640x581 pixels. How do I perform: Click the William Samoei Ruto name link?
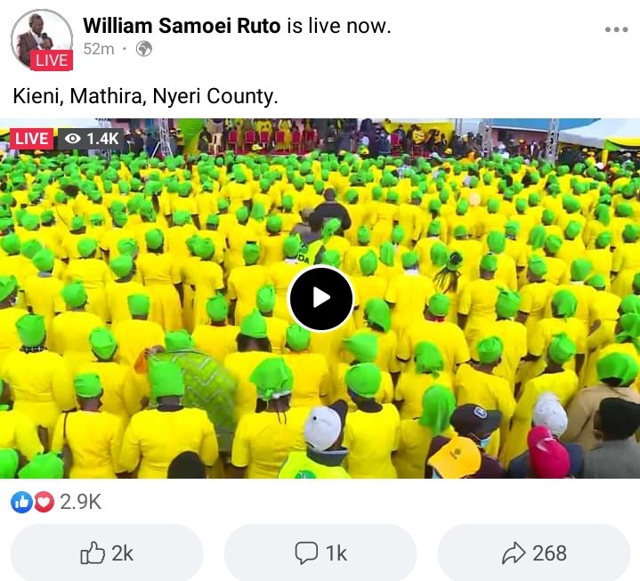(182, 26)
